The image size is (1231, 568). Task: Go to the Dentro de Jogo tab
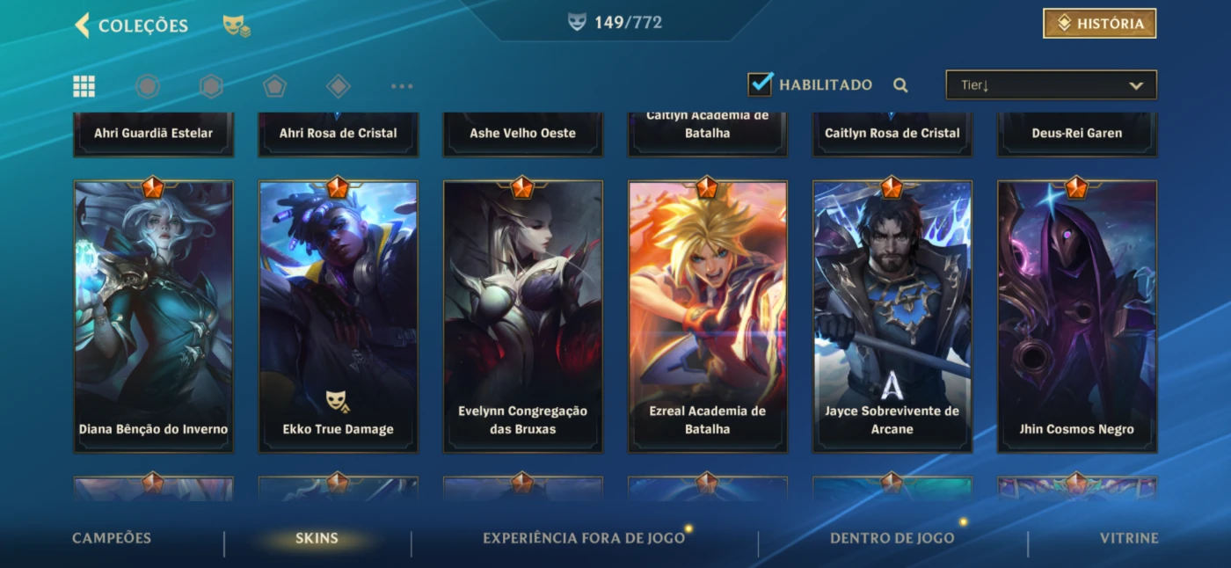tap(892, 538)
